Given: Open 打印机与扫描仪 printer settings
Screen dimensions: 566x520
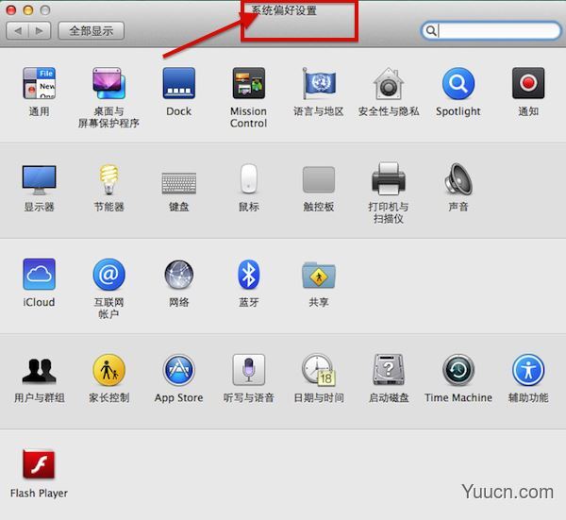Looking at the screenshot, I should [x=388, y=179].
